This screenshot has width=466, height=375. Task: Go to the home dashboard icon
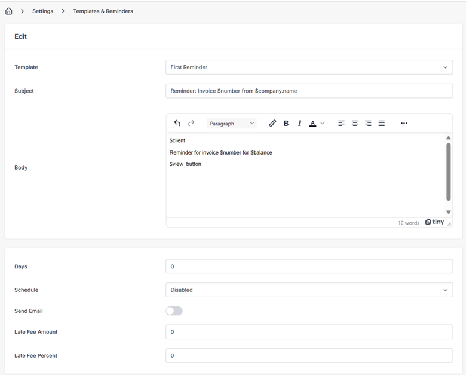pyautogui.click(x=9, y=11)
